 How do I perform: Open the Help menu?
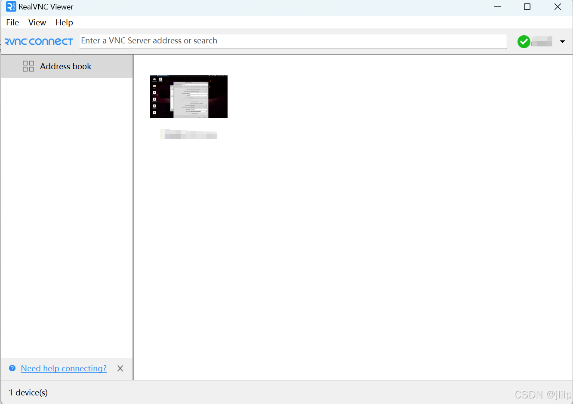pos(64,23)
